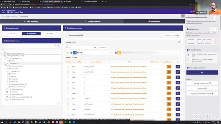Clear the defined scope

(212, 29)
